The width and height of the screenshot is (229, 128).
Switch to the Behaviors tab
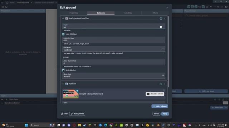[101, 13]
